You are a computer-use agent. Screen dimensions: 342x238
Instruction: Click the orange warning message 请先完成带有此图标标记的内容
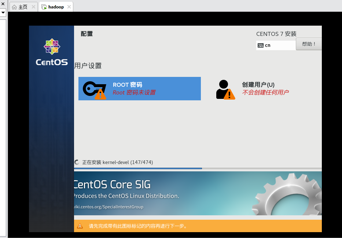(x=138, y=226)
